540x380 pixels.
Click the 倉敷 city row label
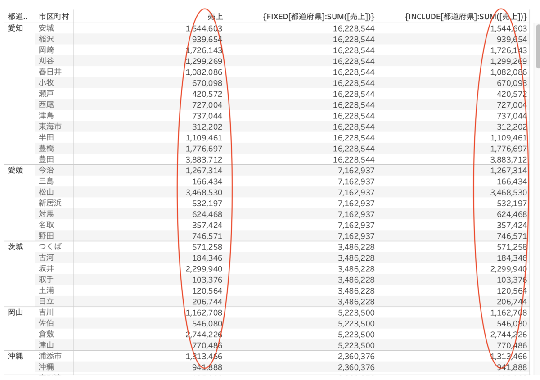click(46, 334)
